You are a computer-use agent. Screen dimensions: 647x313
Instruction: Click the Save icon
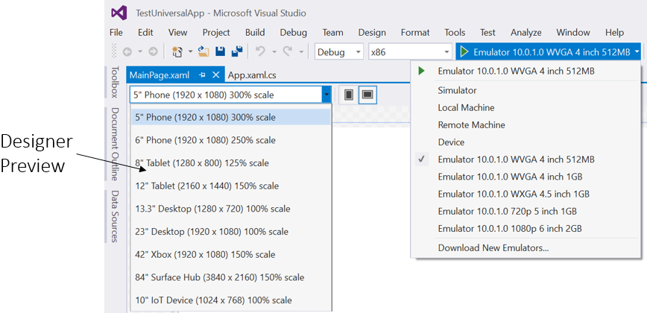coord(221,51)
